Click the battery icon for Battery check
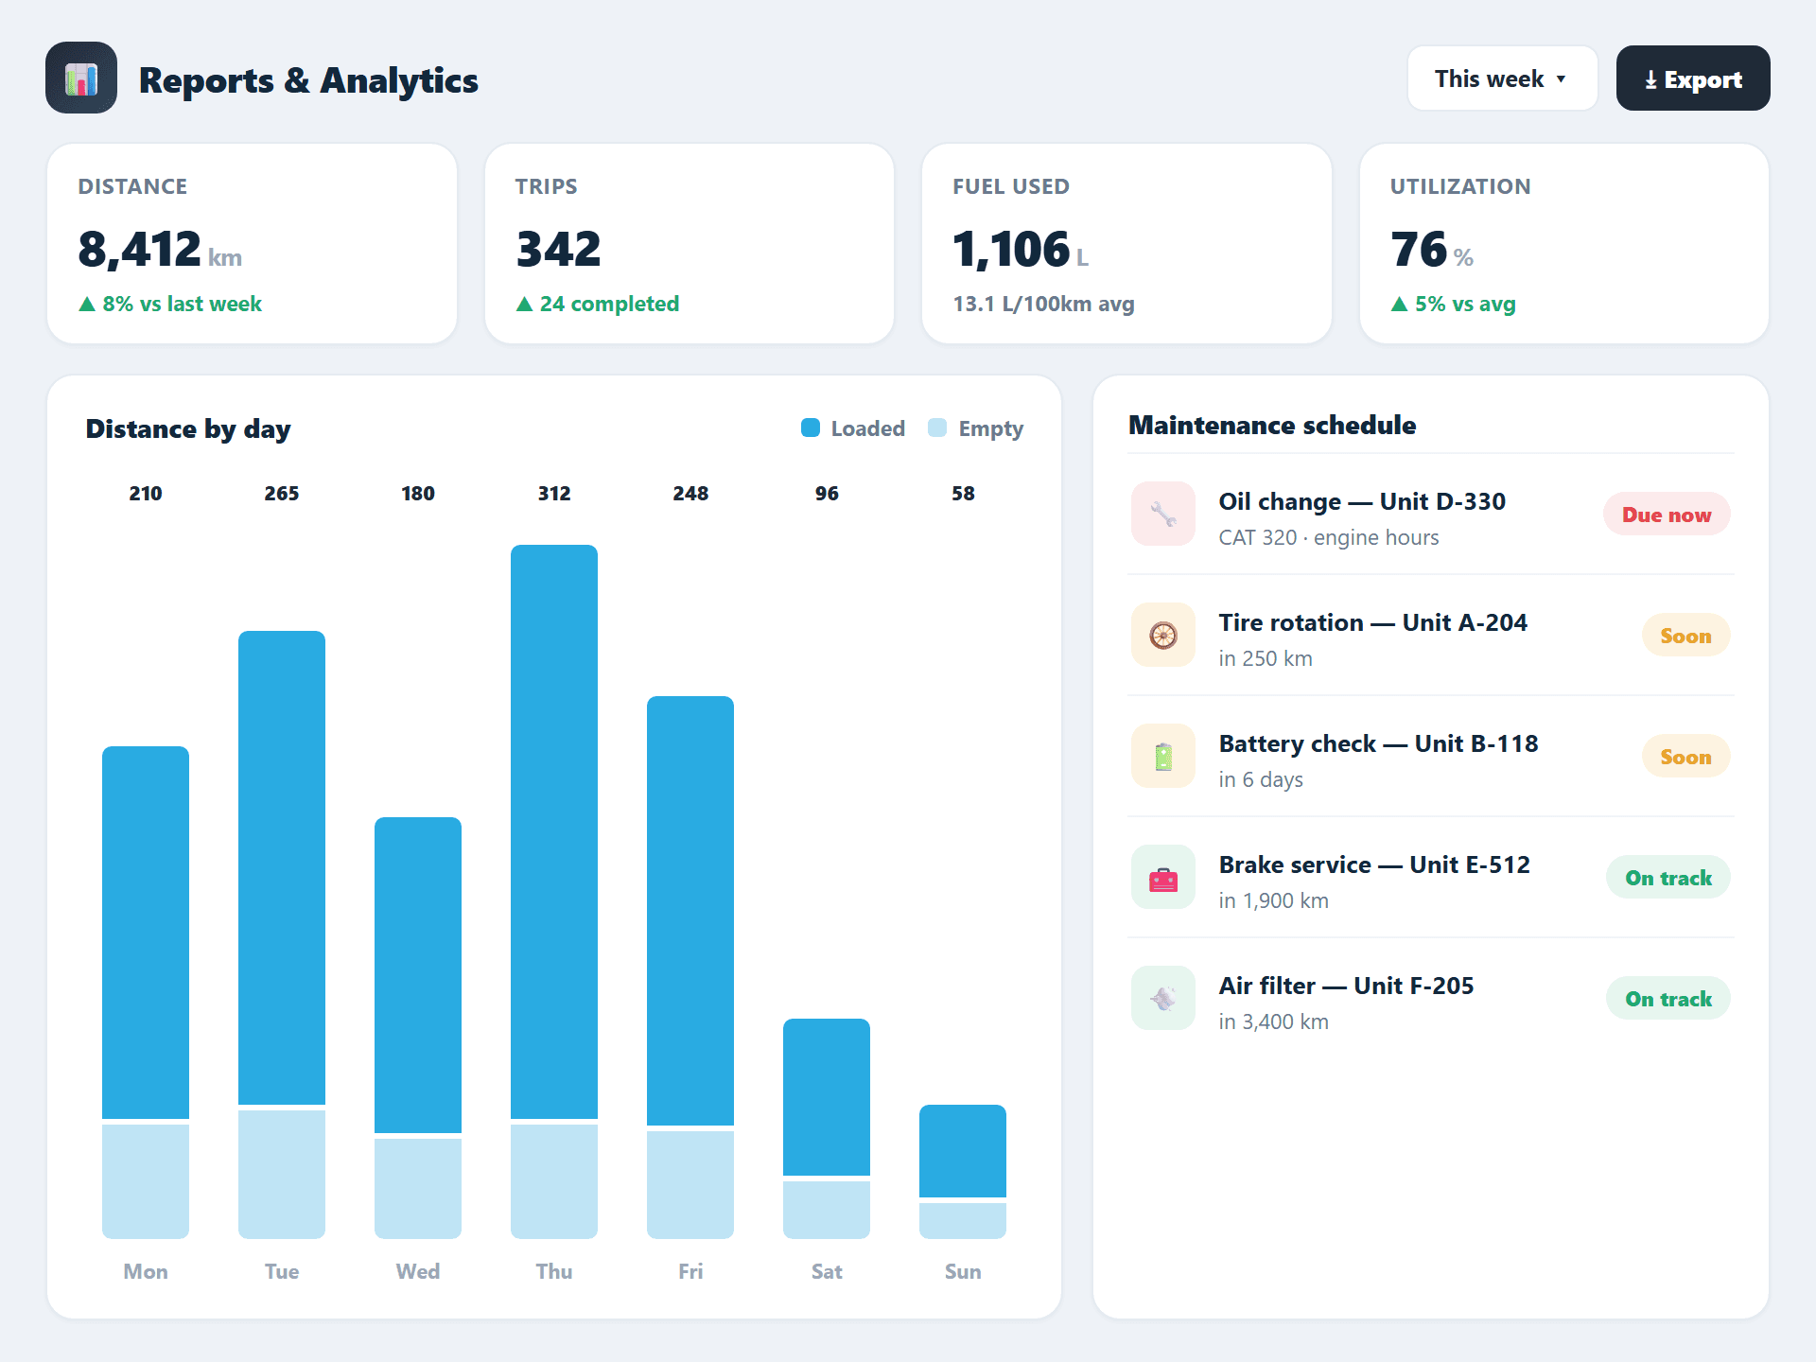1816x1362 pixels. tap(1163, 757)
